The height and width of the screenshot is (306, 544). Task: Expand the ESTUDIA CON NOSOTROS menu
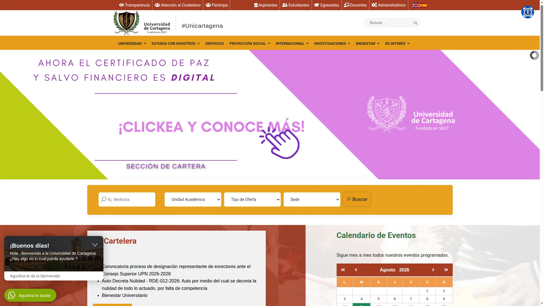(x=176, y=44)
